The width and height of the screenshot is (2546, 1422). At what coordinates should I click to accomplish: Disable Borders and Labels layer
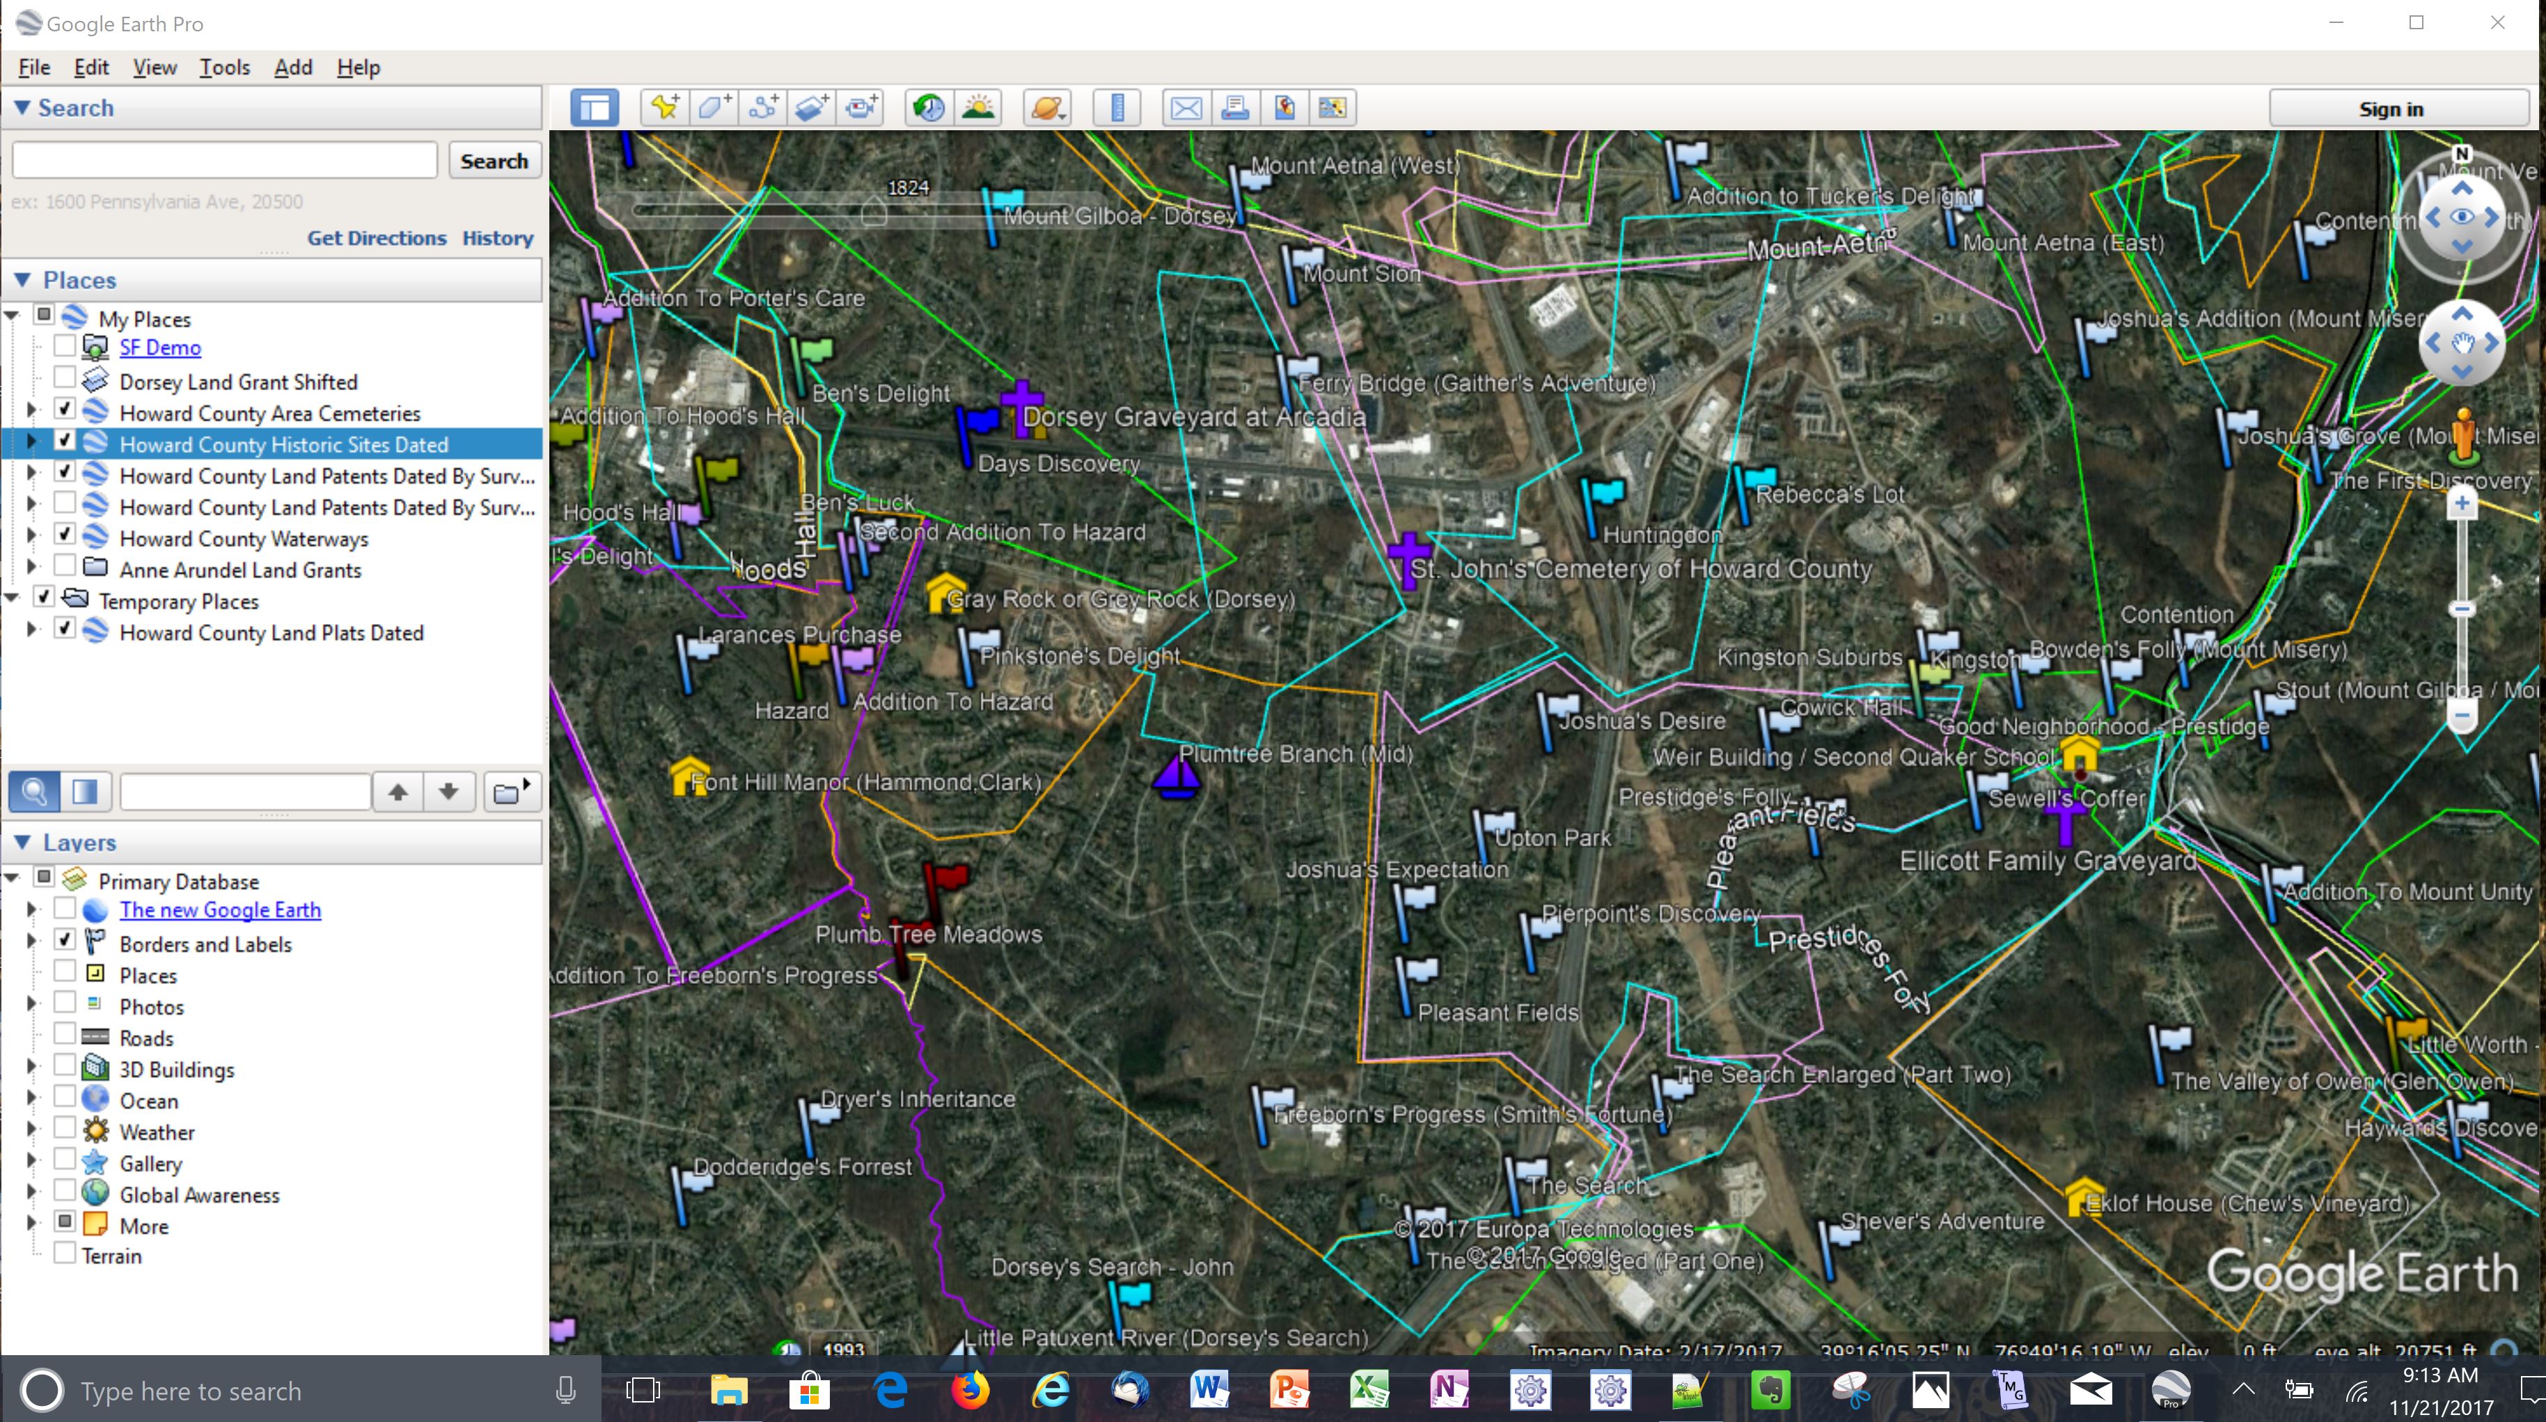pos(64,940)
